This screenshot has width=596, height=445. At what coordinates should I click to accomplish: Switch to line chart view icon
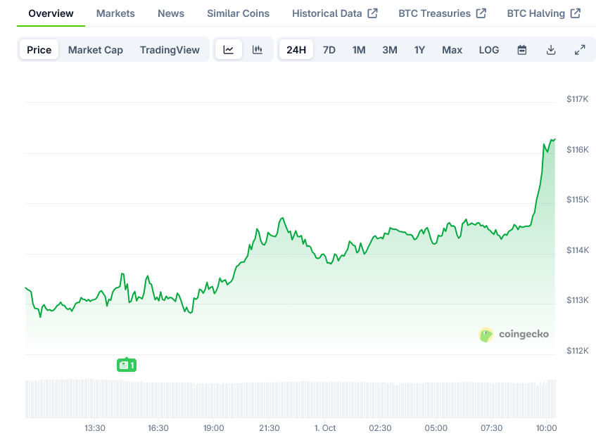point(229,50)
